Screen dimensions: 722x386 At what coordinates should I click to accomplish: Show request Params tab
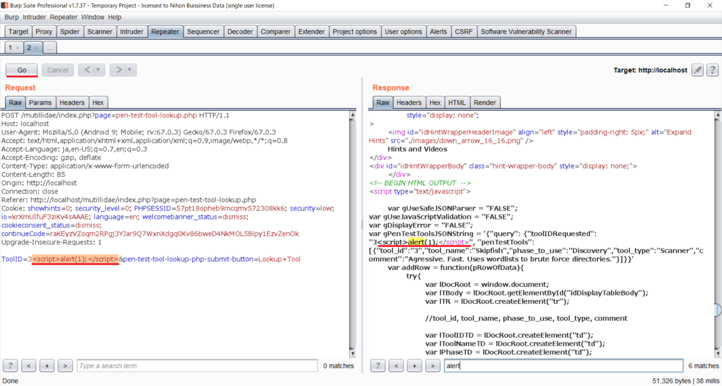[x=40, y=102]
